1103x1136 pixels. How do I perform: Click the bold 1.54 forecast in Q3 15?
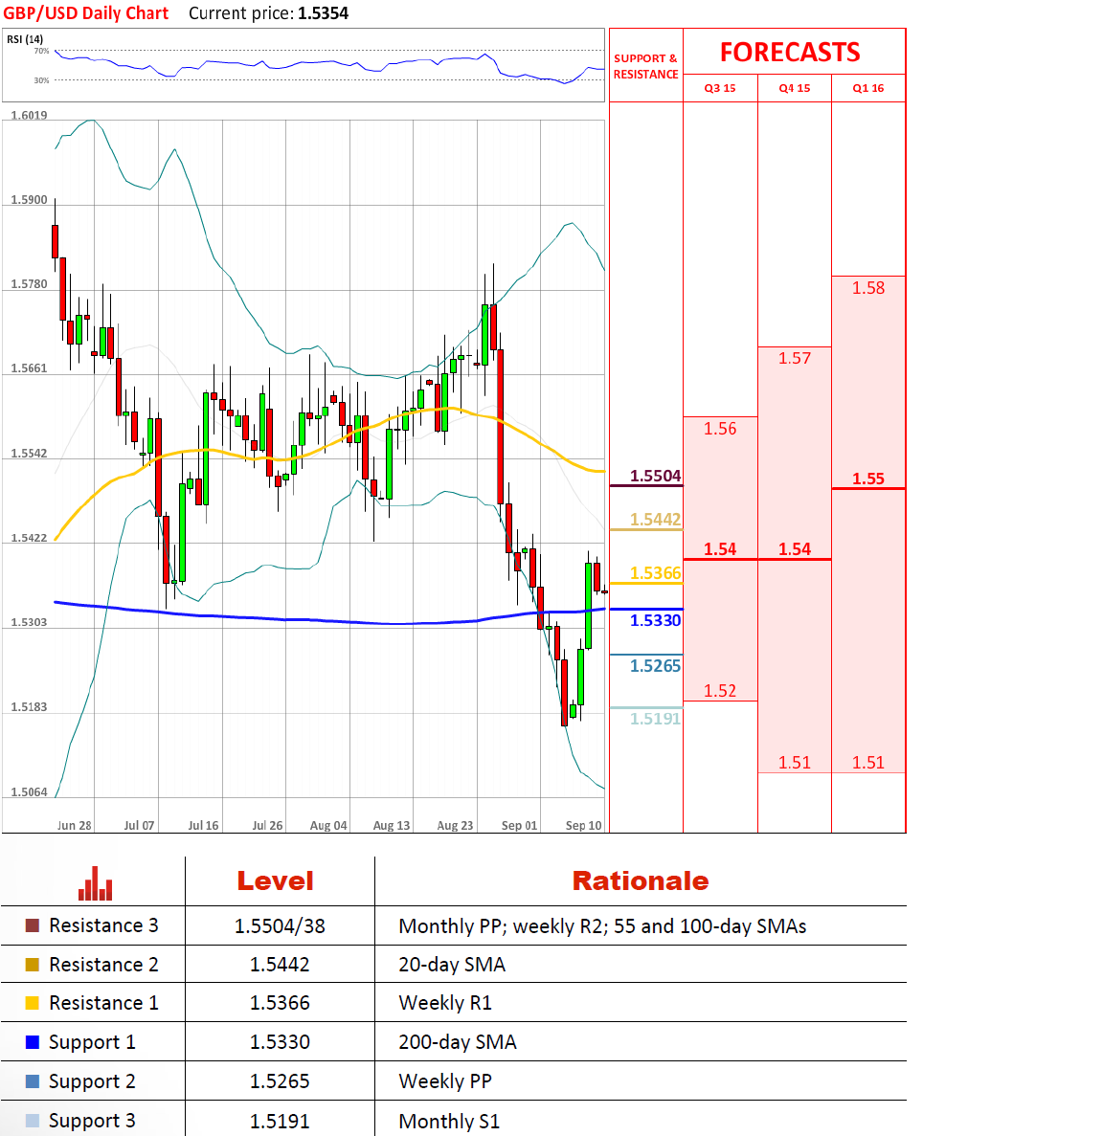point(720,549)
